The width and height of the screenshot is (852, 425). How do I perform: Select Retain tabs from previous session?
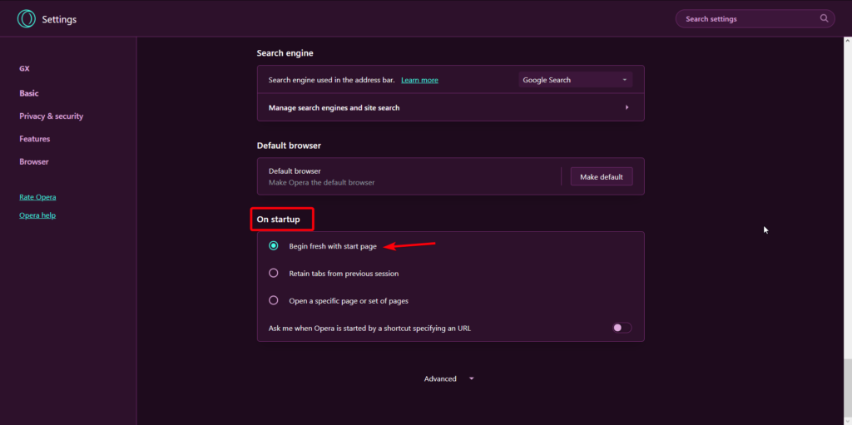point(273,274)
